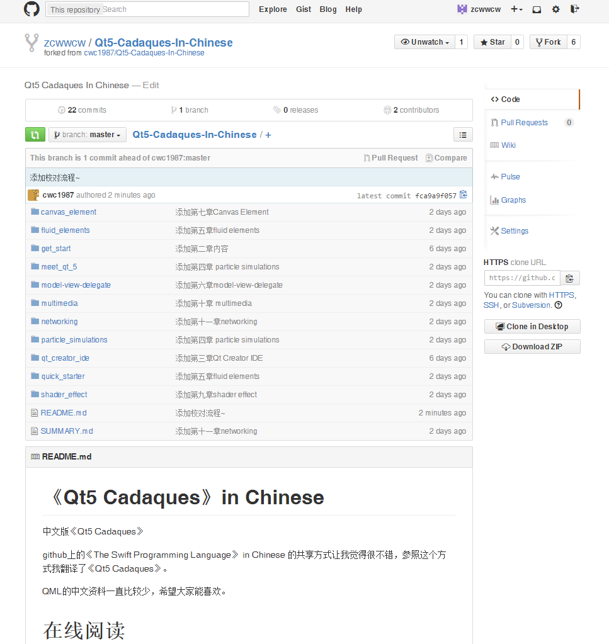Open the Explore menu item
Viewport: 609px width, 644px height.
[x=273, y=9]
